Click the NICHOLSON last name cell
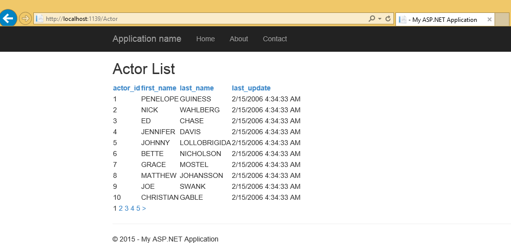 (200, 154)
